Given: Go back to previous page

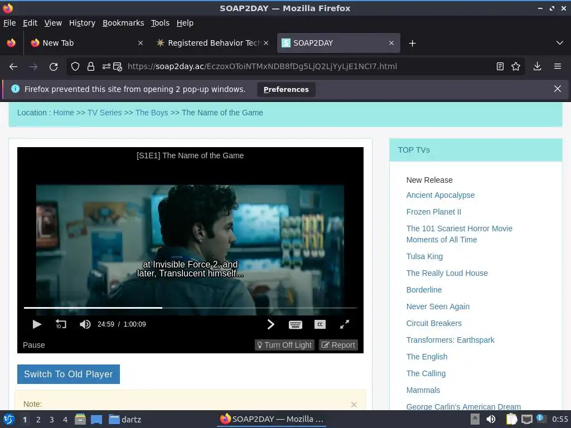Looking at the screenshot, I should (x=13, y=67).
